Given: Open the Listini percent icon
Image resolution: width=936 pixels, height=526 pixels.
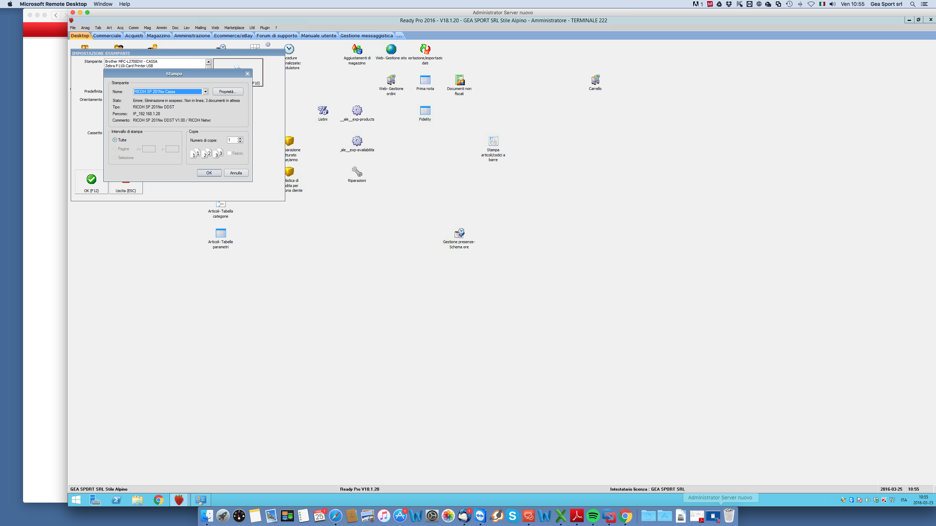Looking at the screenshot, I should pyautogui.click(x=322, y=110).
